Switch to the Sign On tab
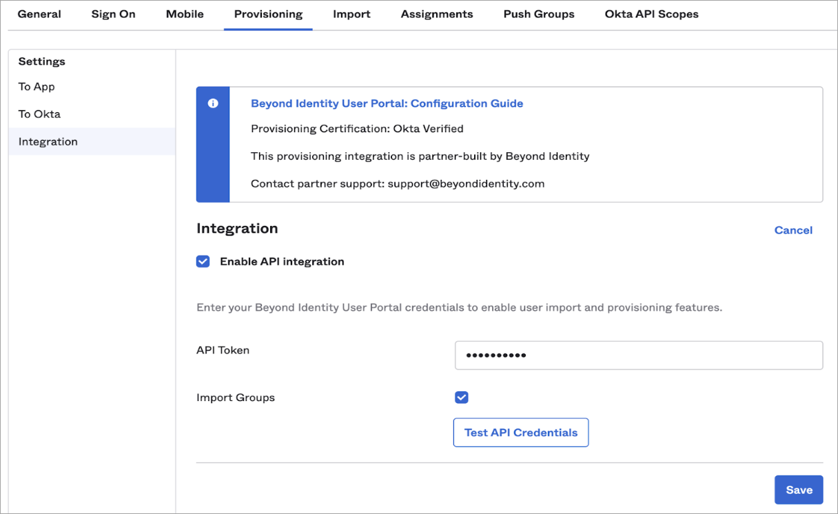The image size is (838, 514). [x=113, y=14]
